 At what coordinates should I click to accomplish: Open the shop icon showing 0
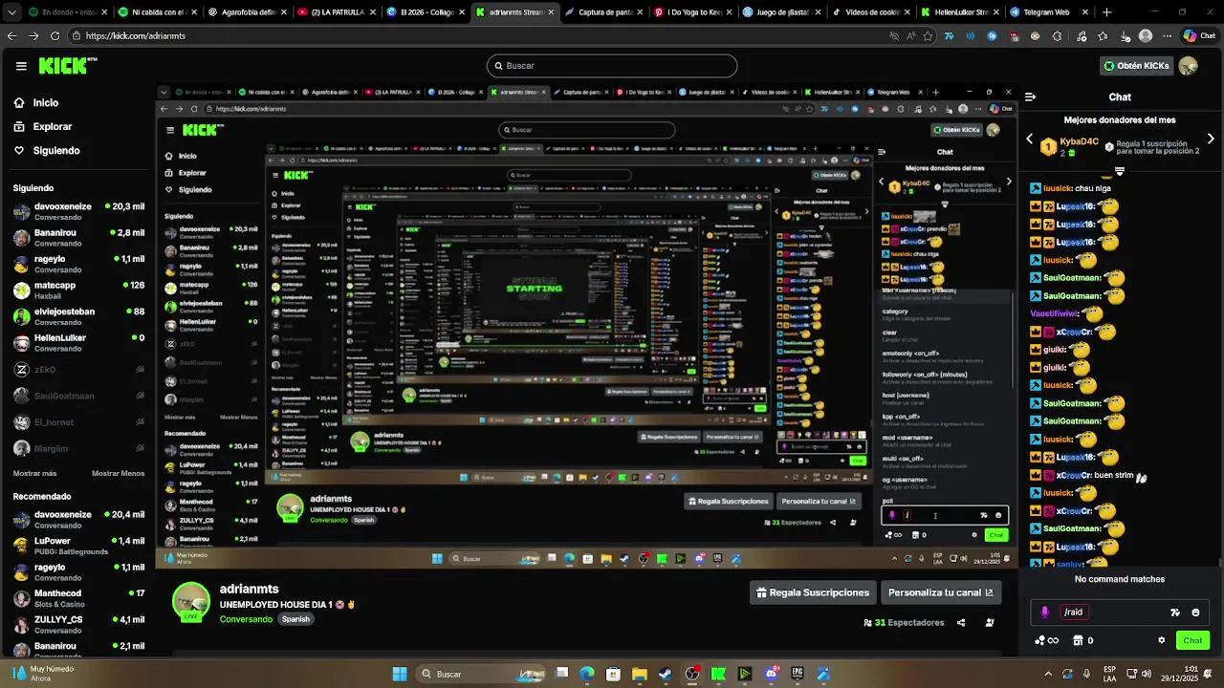pos(1082,640)
